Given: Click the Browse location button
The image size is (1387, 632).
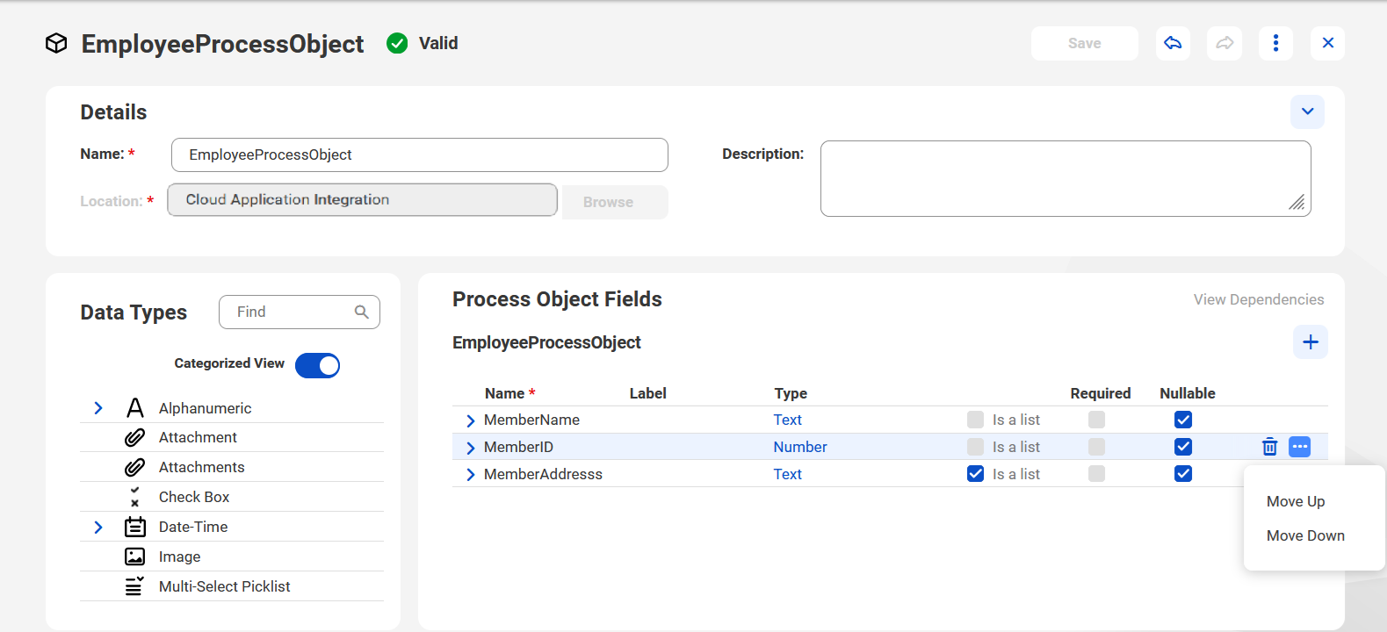Looking at the screenshot, I should pos(615,202).
